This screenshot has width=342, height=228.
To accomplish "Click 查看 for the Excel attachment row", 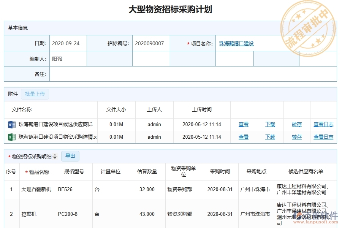I will click(x=244, y=137).
